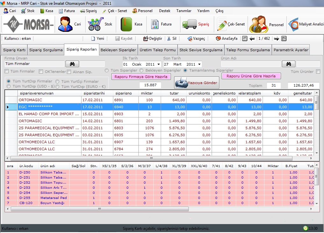The height and width of the screenshot is (233, 324).
Task: Click Raporu Ürüne Göre Hazırla button
Action: point(251,76)
